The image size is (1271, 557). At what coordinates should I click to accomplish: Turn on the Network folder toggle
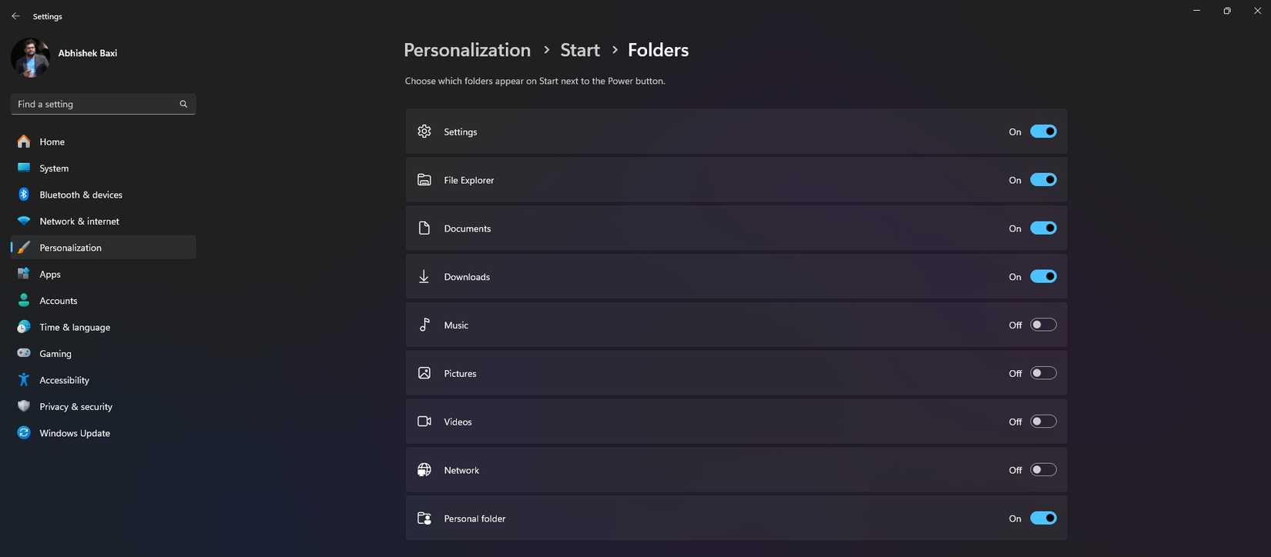1043,470
